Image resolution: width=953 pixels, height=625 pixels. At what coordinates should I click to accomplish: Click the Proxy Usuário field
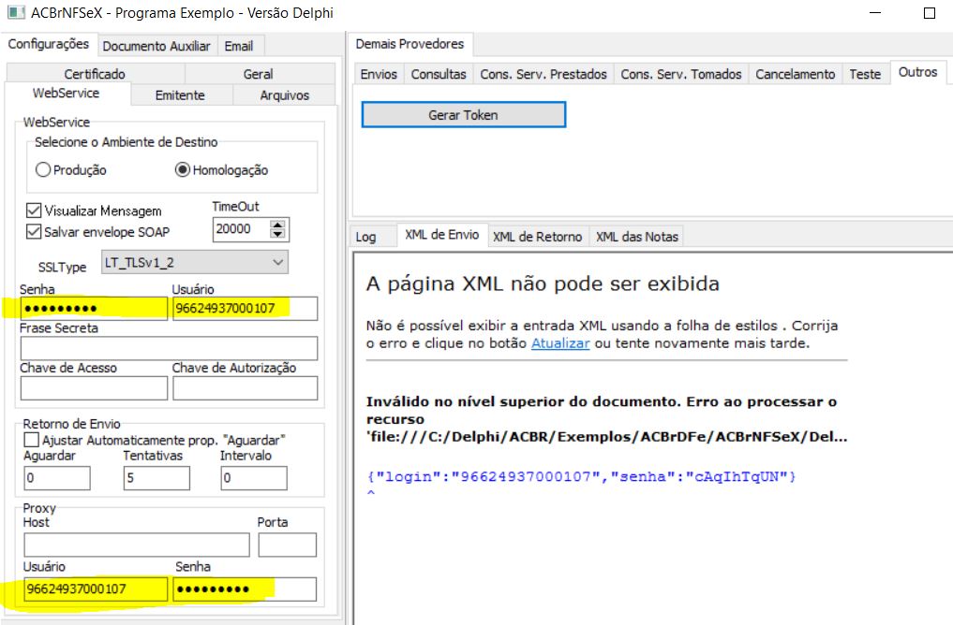point(96,589)
